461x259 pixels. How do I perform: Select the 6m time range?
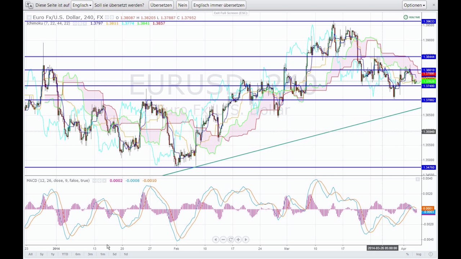tap(78, 254)
